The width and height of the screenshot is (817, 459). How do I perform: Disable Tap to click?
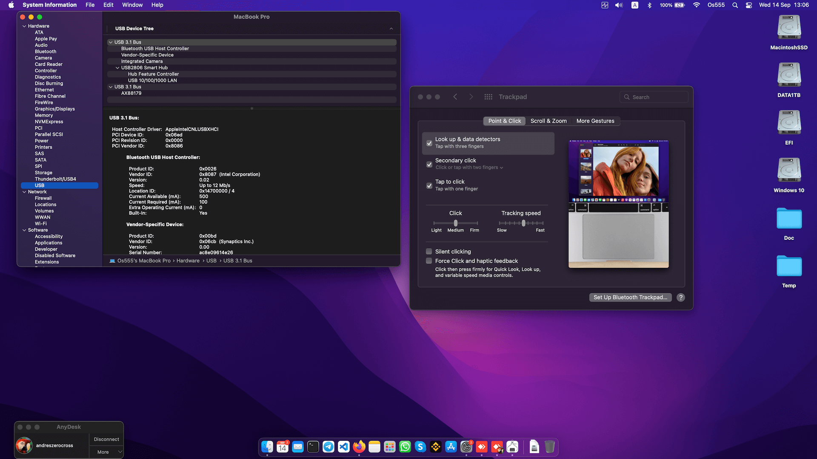click(x=429, y=186)
